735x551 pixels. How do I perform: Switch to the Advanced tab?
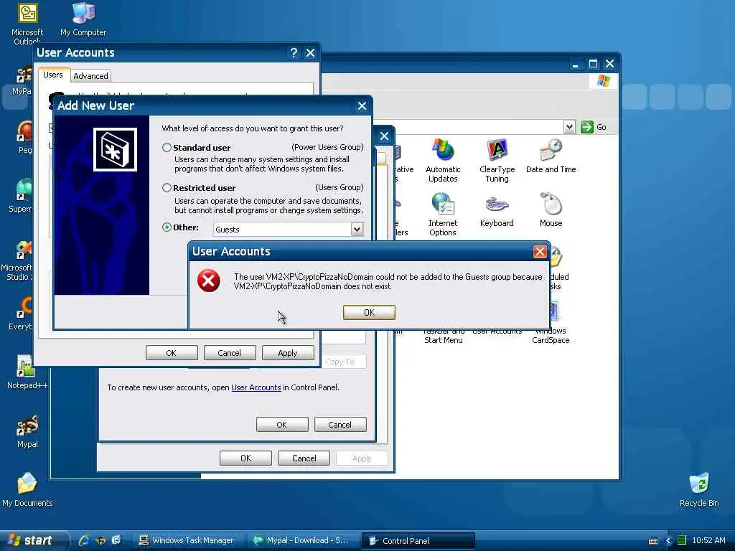click(x=90, y=76)
